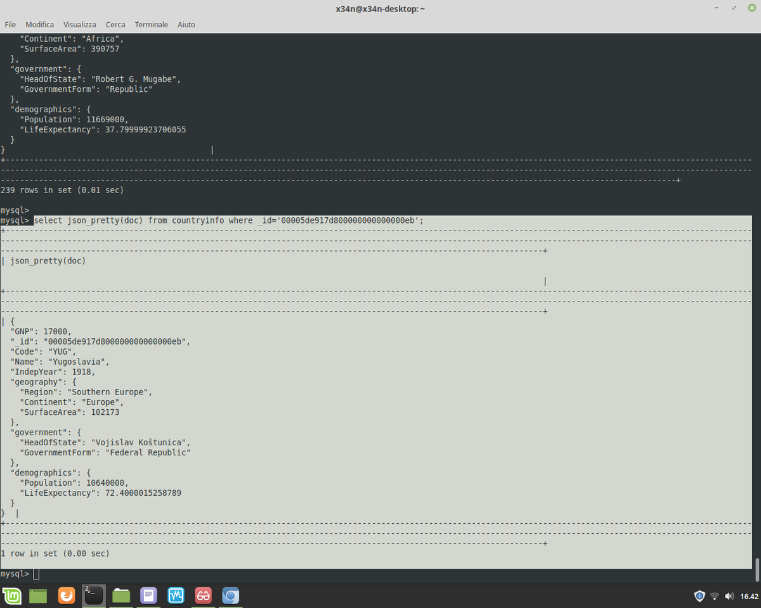The height and width of the screenshot is (608, 761).
Task: Open the red glasses document viewer icon
Action: (203, 595)
